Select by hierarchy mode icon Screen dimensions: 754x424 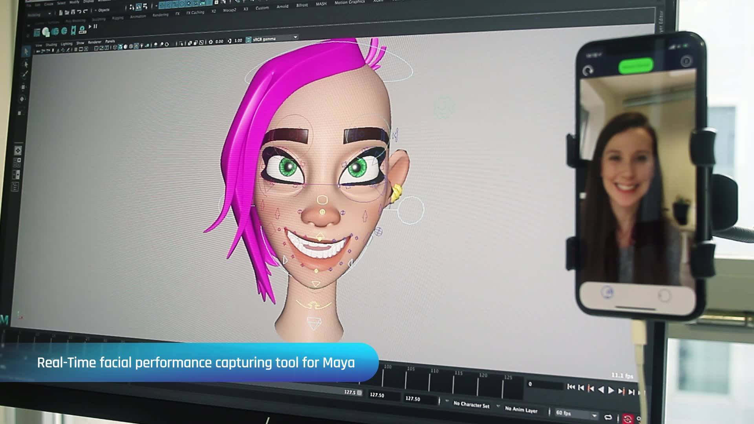pyautogui.click(x=132, y=7)
